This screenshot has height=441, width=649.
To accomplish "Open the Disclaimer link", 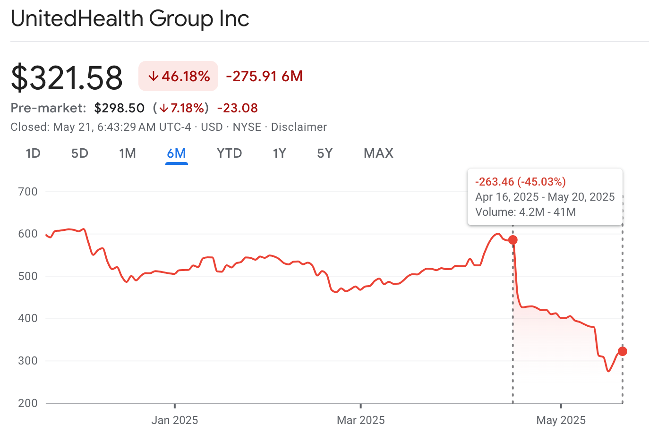I will click(x=299, y=127).
